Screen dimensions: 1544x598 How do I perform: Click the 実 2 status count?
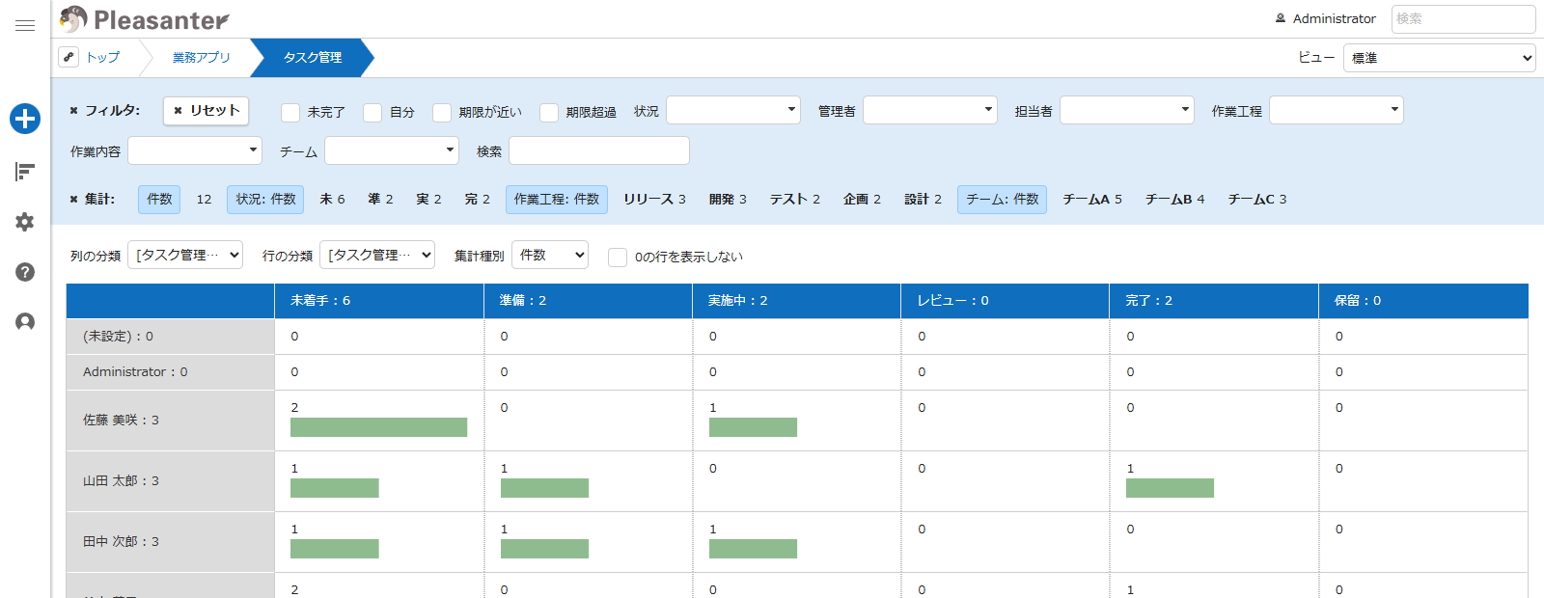[x=428, y=200]
